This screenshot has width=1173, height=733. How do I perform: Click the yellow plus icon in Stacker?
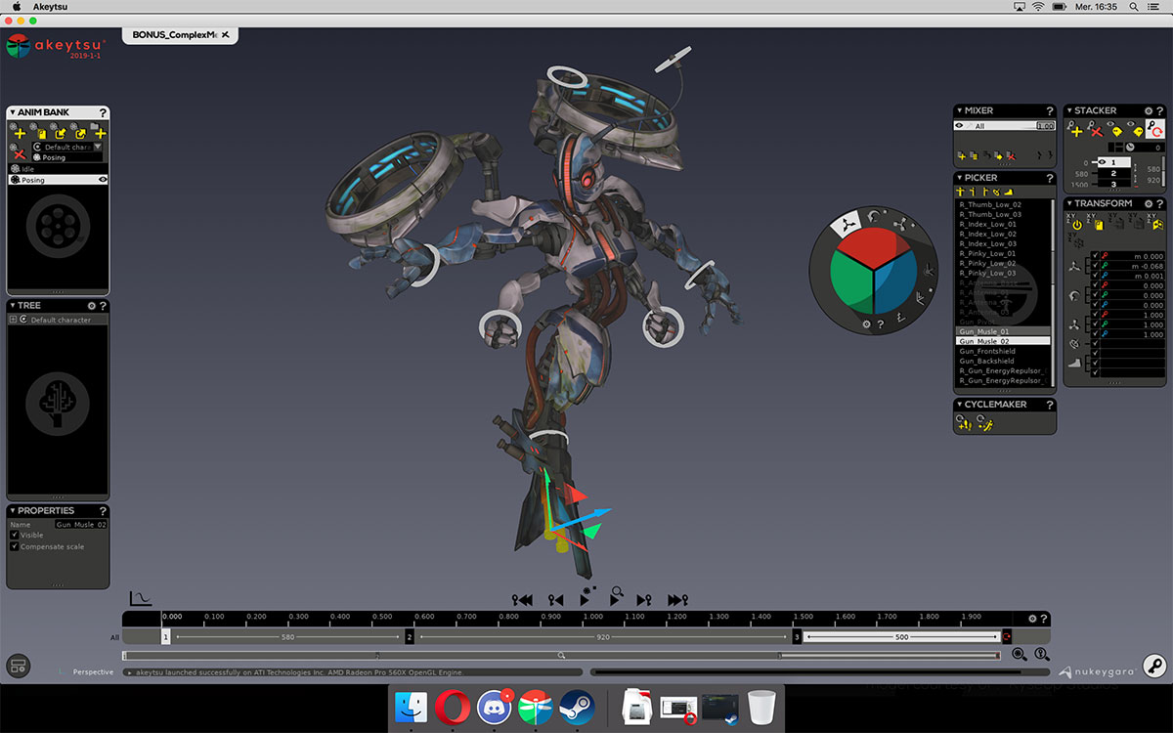(1076, 129)
